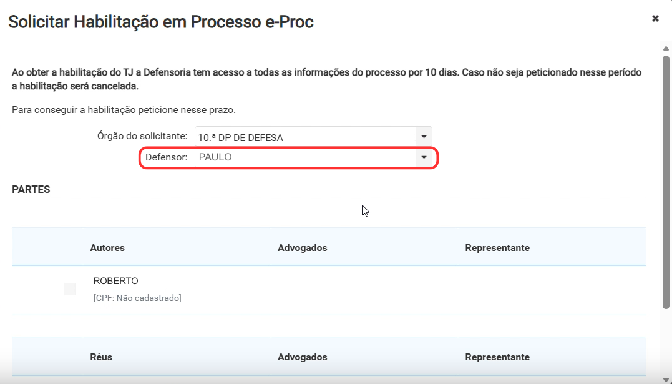Select the party name ROBERTO
Screen dimensions: 672x384
pyautogui.click(x=115, y=281)
